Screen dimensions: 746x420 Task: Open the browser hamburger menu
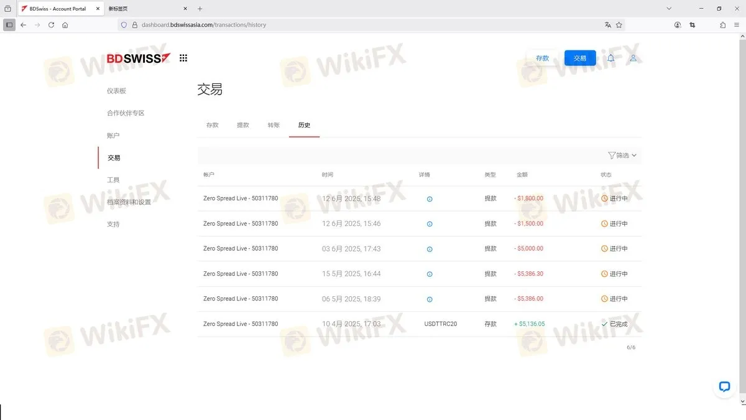[737, 25]
